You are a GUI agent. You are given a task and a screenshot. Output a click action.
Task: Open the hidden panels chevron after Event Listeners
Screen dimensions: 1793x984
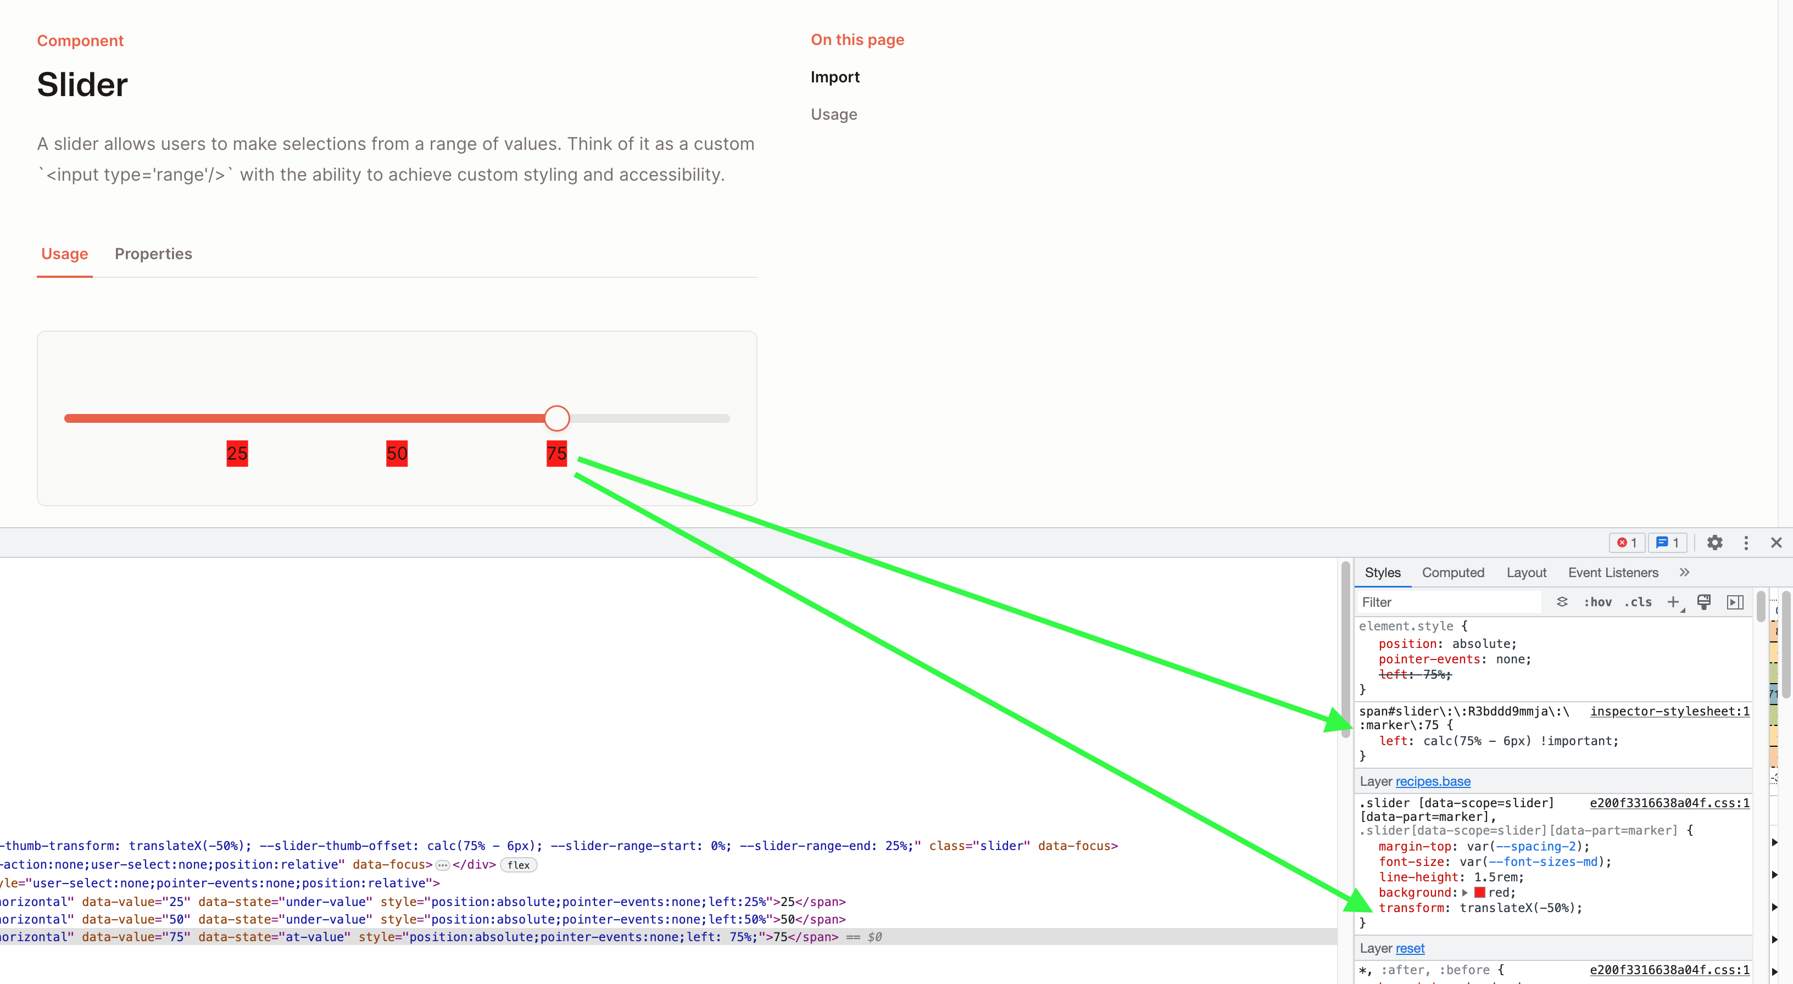tap(1685, 572)
